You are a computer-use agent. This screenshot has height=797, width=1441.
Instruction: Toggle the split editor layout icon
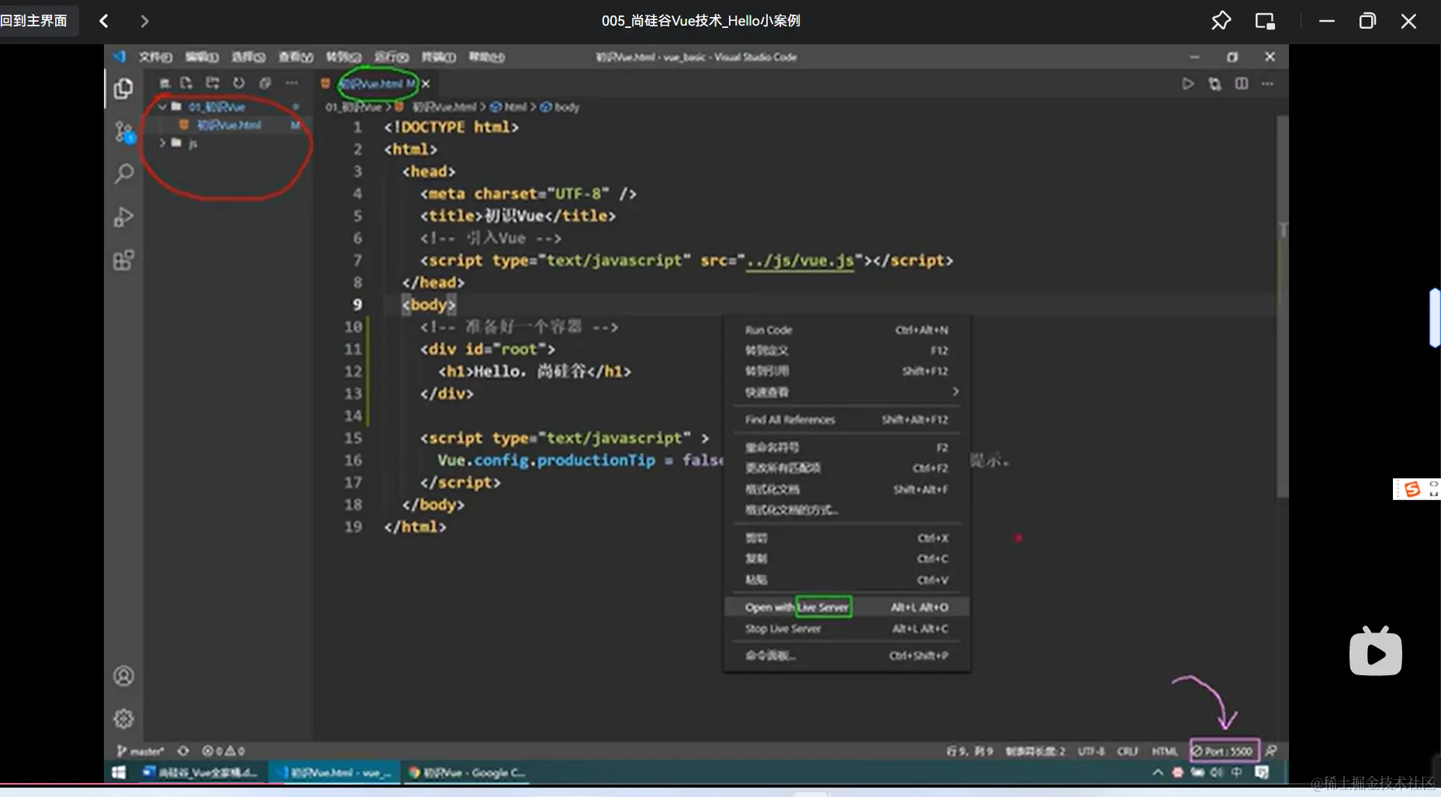(1242, 84)
